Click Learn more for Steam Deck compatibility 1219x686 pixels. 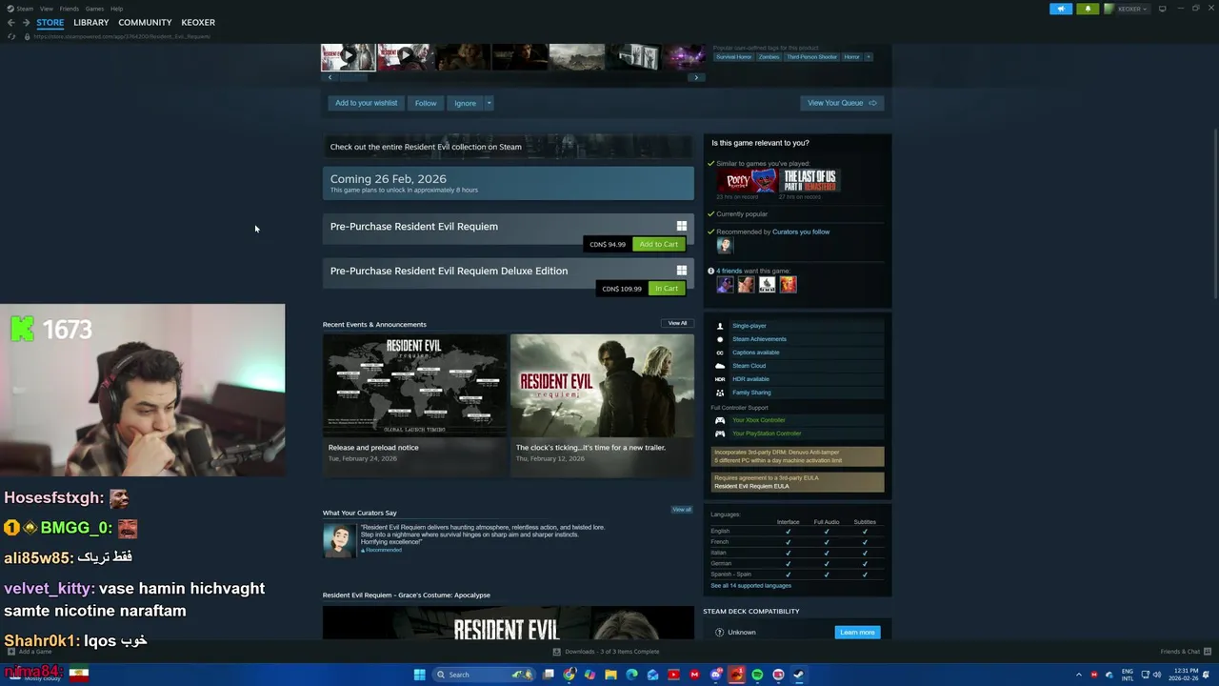click(857, 632)
